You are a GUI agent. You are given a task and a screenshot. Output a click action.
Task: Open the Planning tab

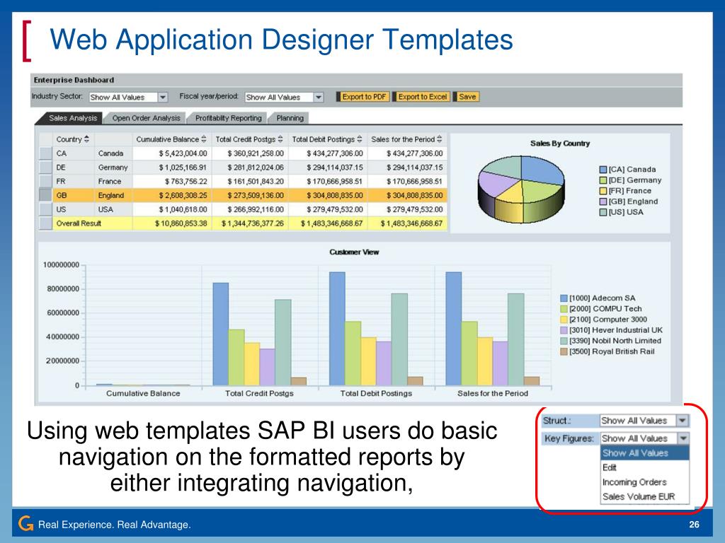tap(290, 118)
